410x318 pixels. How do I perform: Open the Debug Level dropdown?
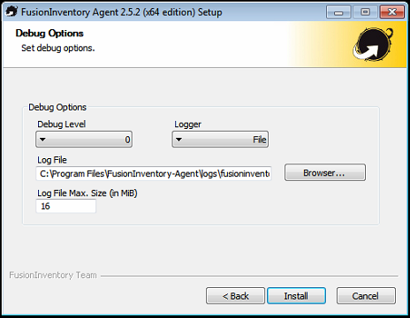[x=84, y=140]
